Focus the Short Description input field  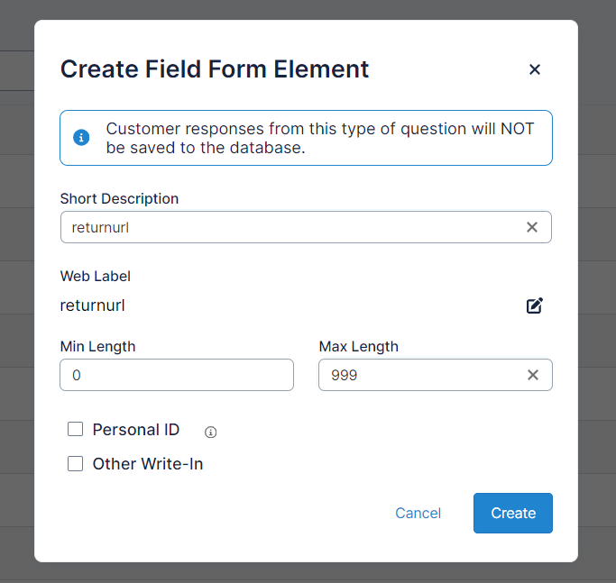[289, 227]
